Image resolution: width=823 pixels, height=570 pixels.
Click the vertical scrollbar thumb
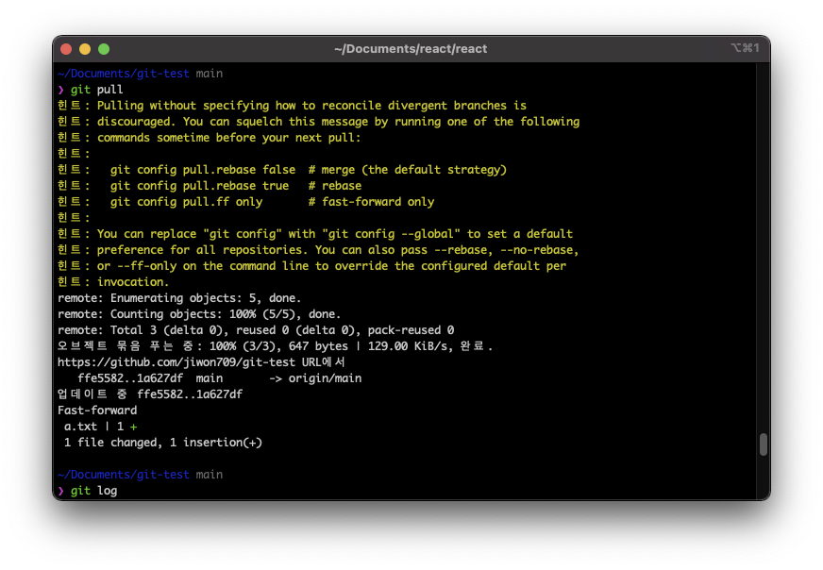764,444
